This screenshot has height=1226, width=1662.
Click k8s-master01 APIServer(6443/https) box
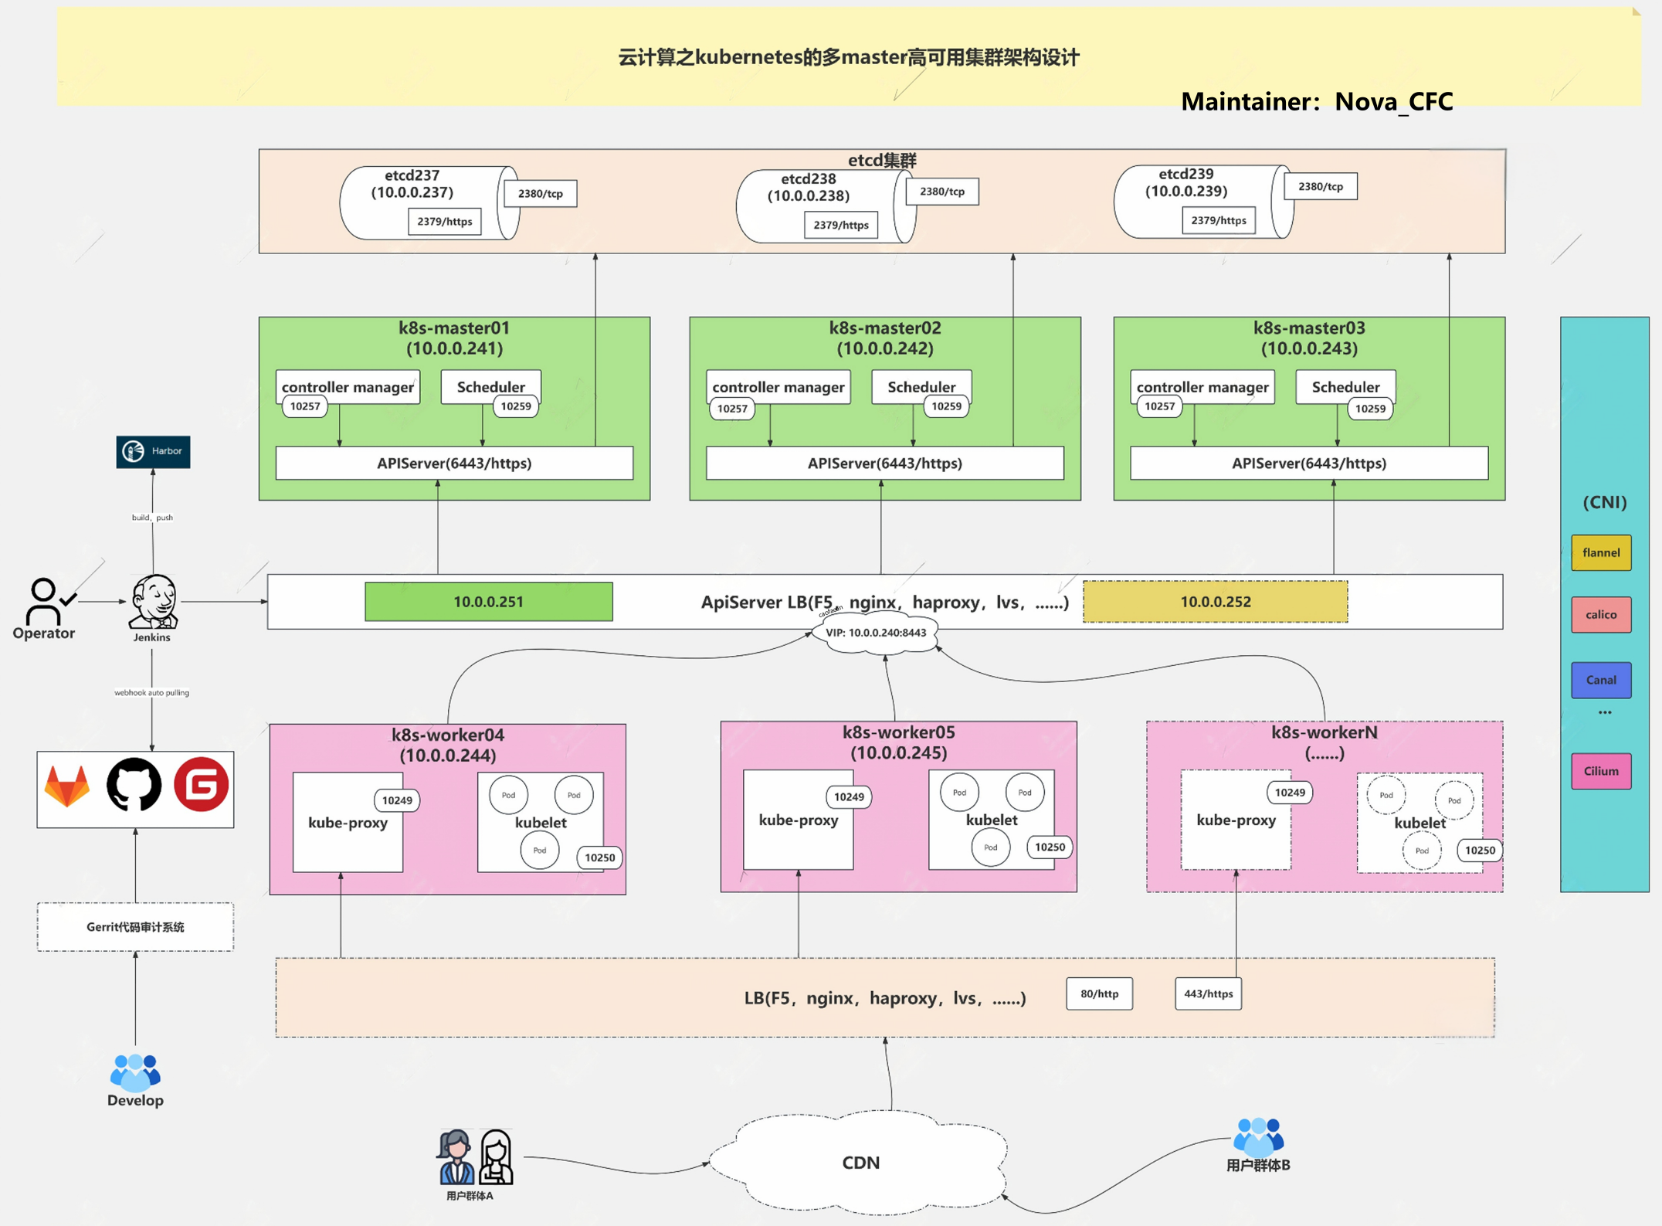[454, 464]
